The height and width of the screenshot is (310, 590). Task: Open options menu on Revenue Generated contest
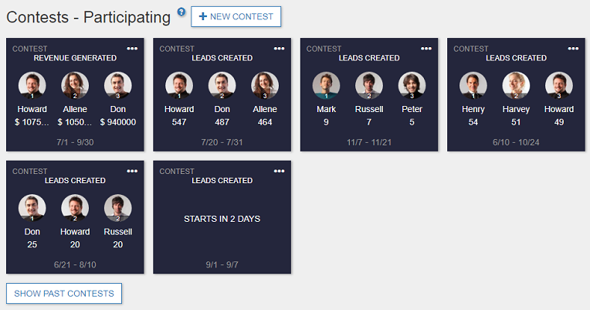pos(132,49)
